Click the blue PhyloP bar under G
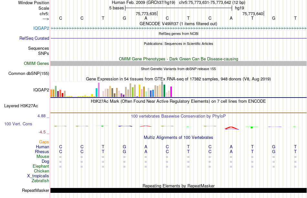 point(125,126)
